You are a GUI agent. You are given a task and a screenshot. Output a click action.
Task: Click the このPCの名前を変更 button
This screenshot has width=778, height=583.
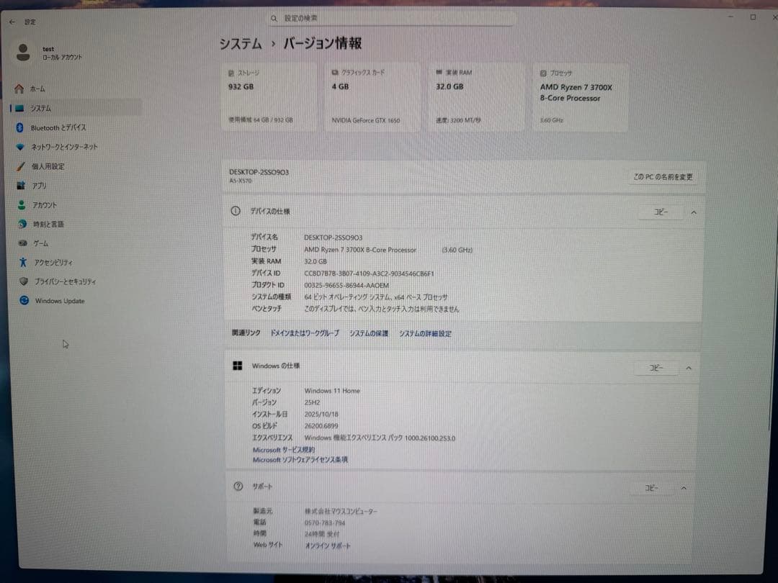(662, 176)
